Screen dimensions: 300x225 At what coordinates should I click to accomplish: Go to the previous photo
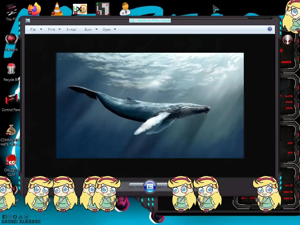[136, 187]
